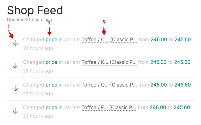The height and width of the screenshot is (125, 201).
Task: Click the 245.60 value in the Toffee / Q row
Action: tap(182, 85)
